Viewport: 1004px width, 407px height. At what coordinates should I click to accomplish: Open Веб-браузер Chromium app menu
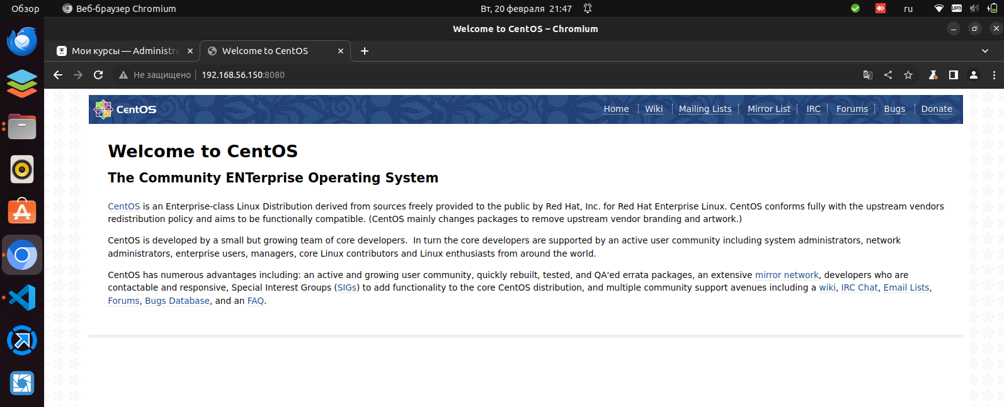pyautogui.click(x=119, y=9)
